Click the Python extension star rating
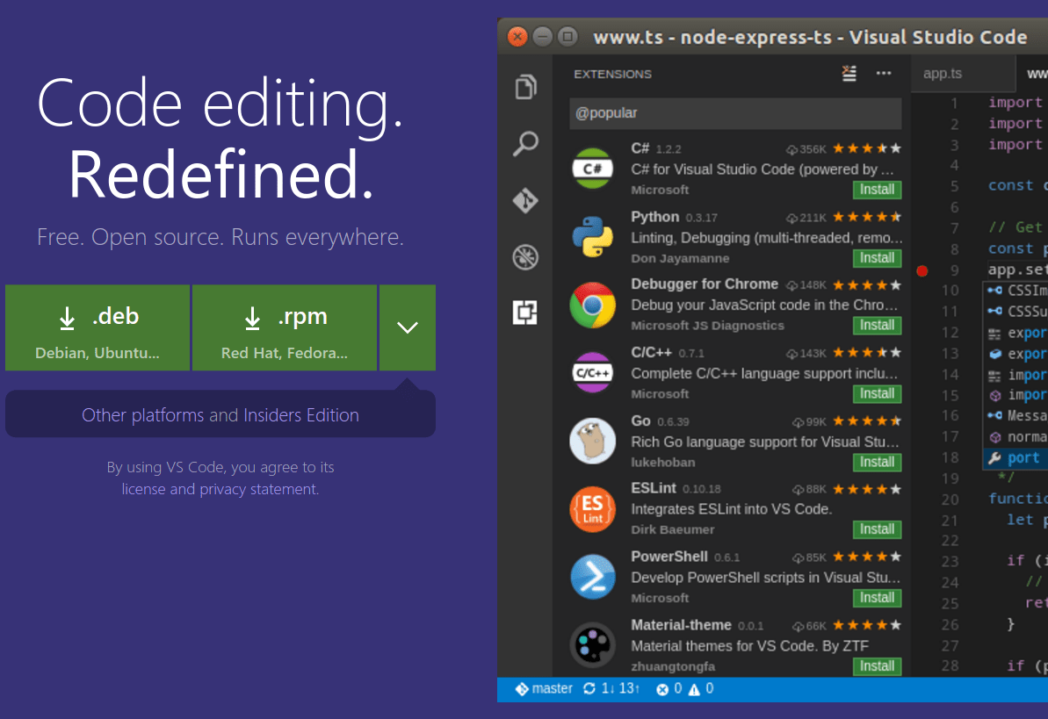This screenshot has width=1048, height=719. [x=867, y=217]
